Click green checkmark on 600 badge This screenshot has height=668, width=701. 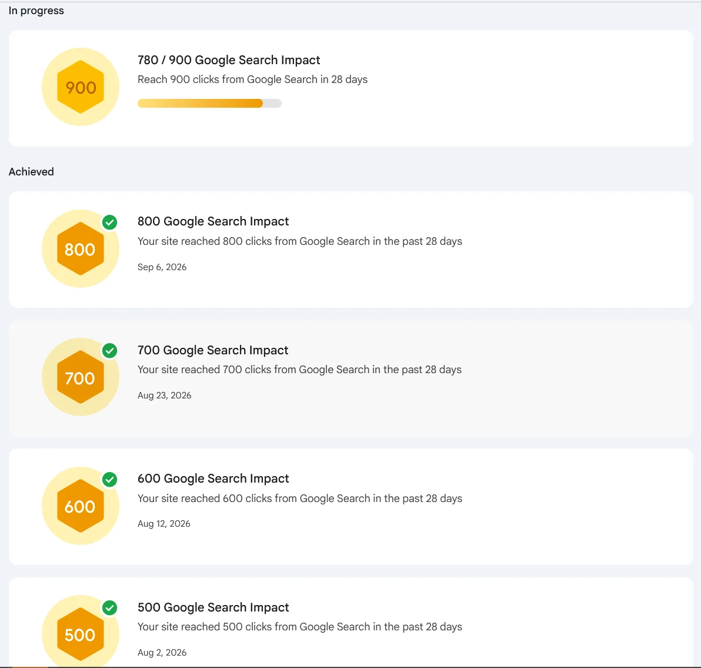pos(109,480)
